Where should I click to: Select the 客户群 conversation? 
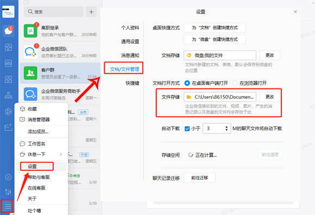pos(60,73)
